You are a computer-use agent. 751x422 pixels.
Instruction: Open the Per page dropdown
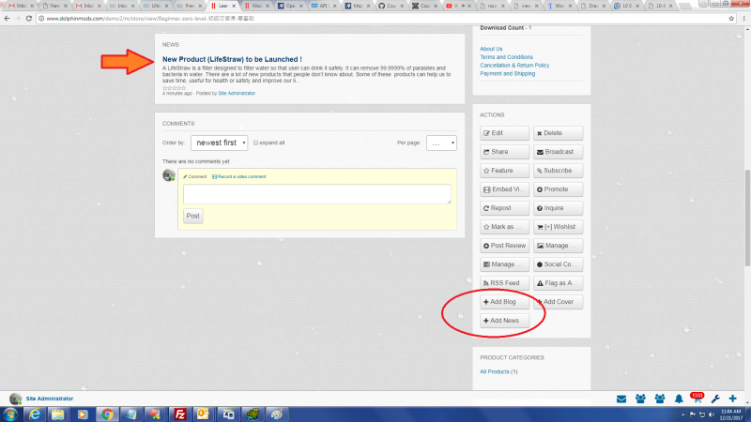pos(441,143)
